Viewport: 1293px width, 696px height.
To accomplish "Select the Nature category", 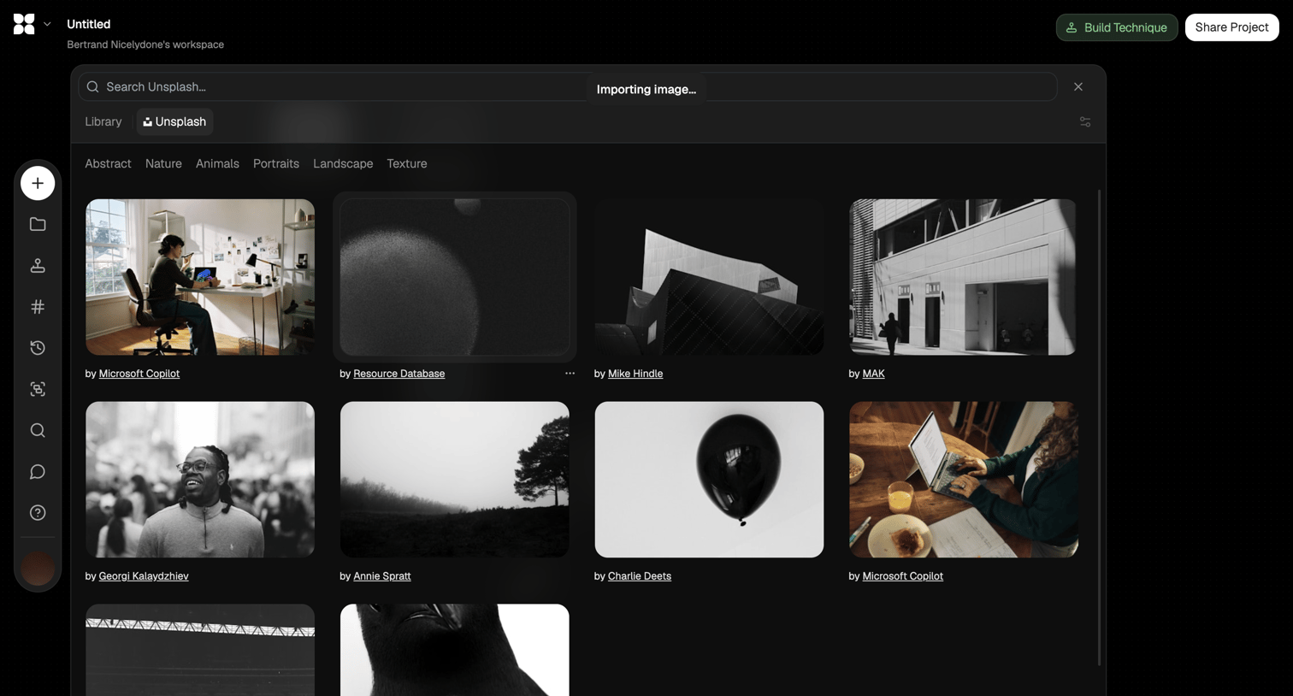I will click(163, 163).
